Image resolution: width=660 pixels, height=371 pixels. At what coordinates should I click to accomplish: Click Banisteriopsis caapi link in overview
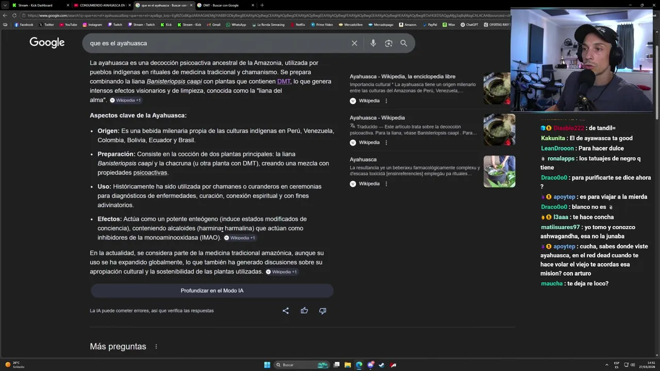(x=174, y=81)
